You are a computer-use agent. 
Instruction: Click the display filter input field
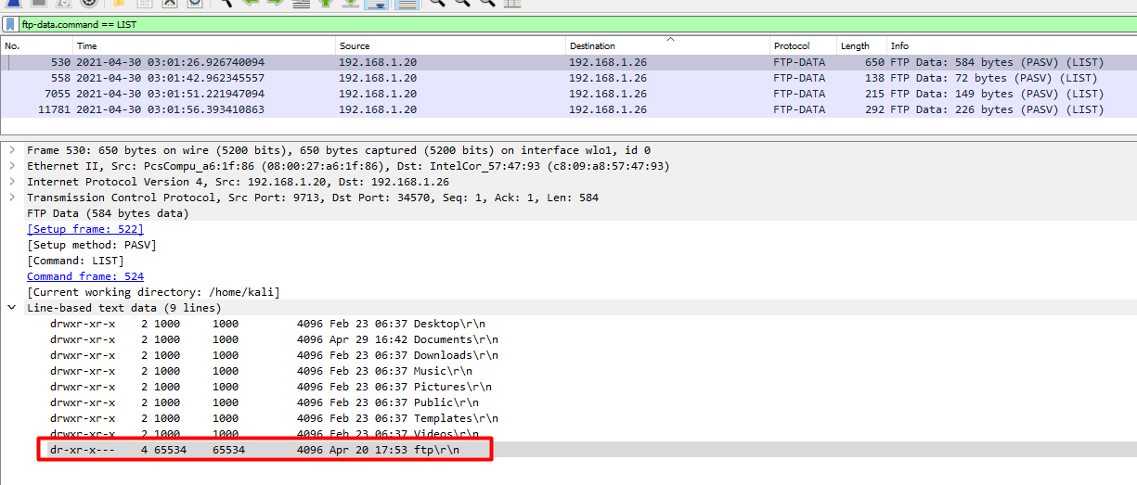pyautogui.click(x=557, y=24)
